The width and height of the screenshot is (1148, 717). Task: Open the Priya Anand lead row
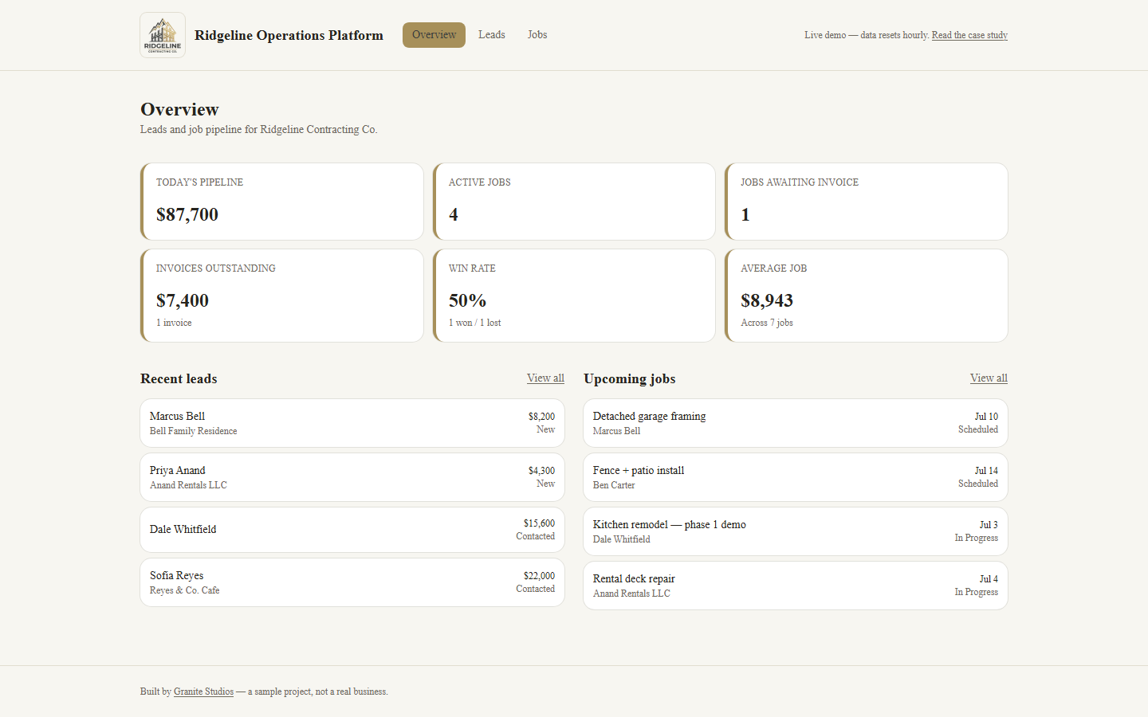click(352, 477)
